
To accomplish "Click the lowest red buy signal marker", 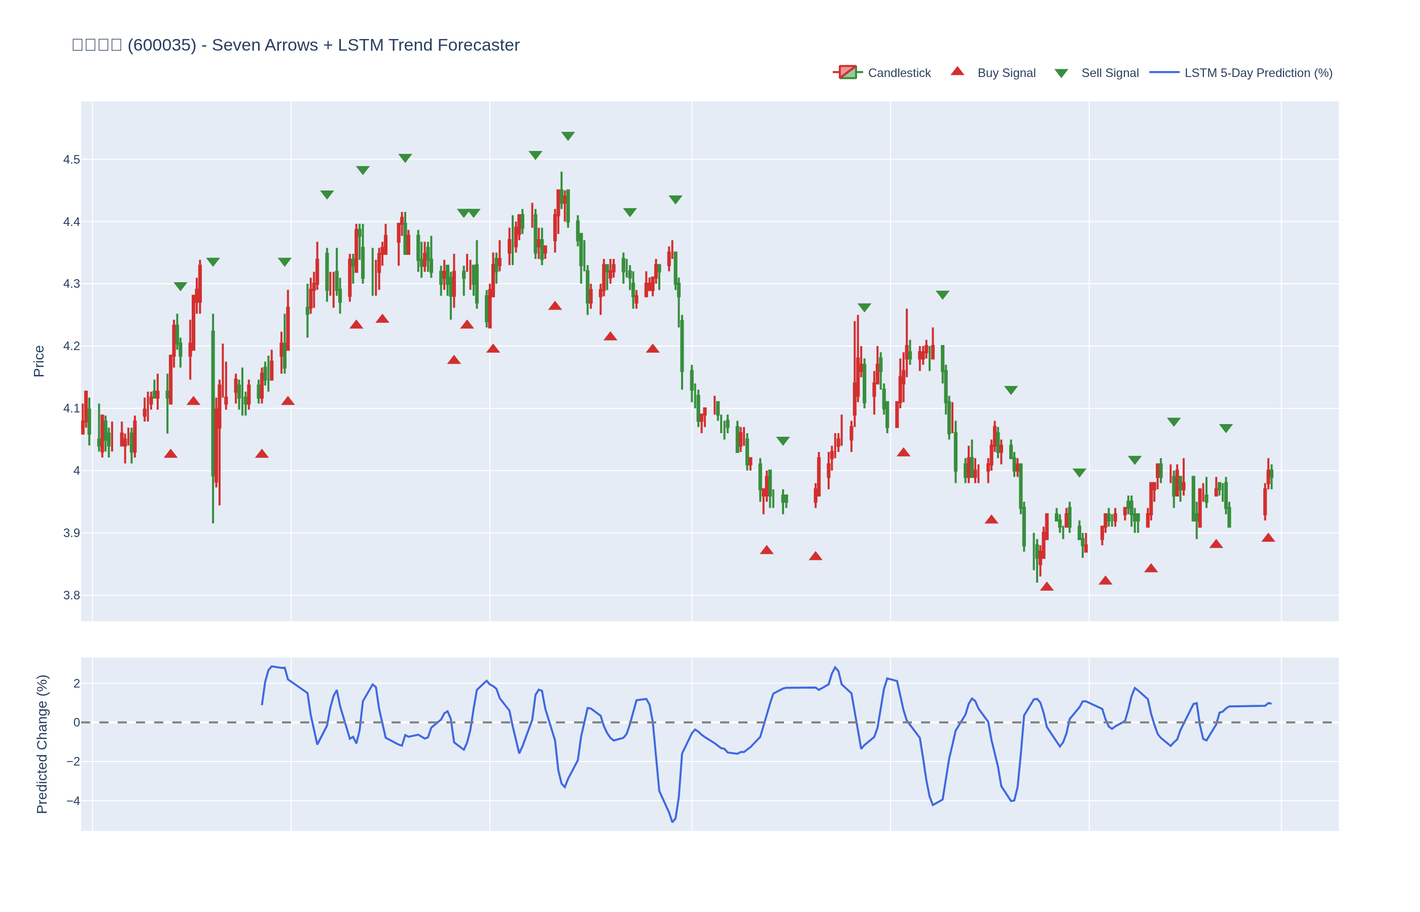I will point(1047,587).
